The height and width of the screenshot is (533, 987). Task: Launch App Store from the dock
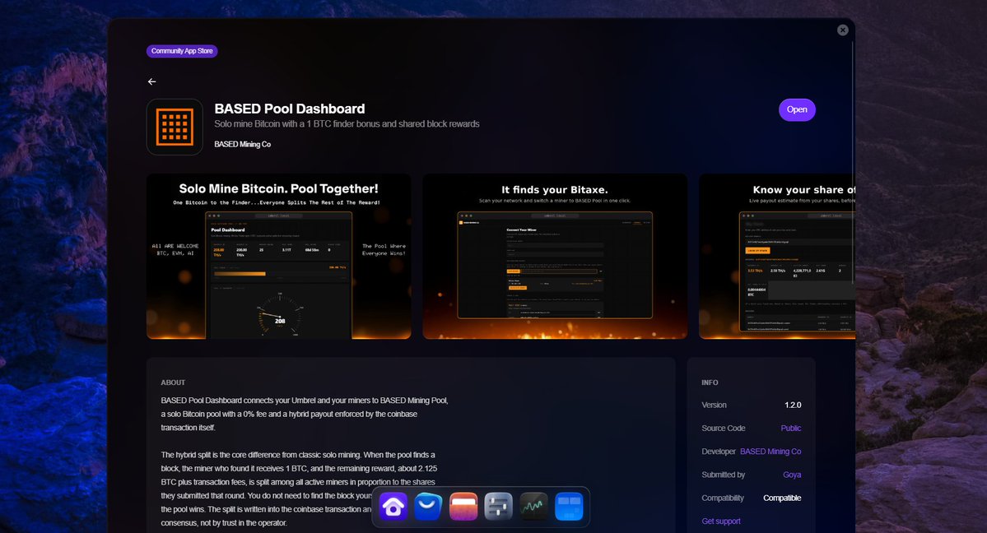tap(428, 507)
